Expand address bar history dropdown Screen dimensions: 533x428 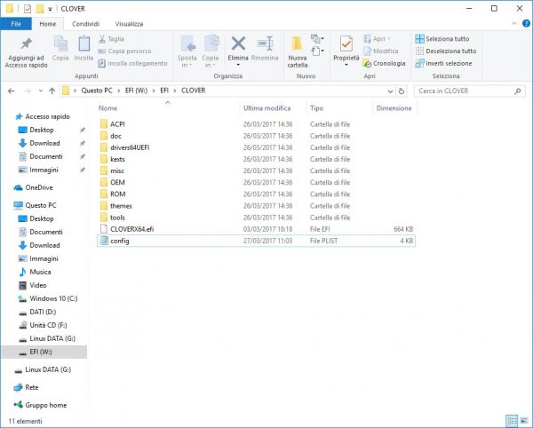[390, 91]
